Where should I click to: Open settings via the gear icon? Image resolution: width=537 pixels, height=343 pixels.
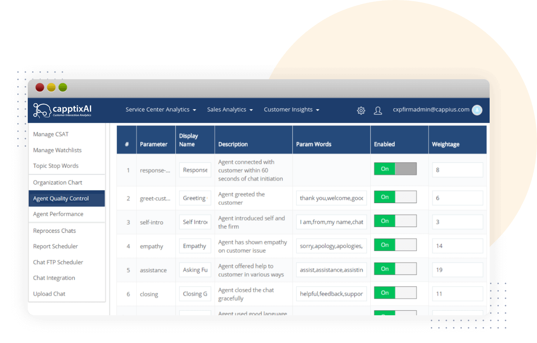tap(361, 110)
